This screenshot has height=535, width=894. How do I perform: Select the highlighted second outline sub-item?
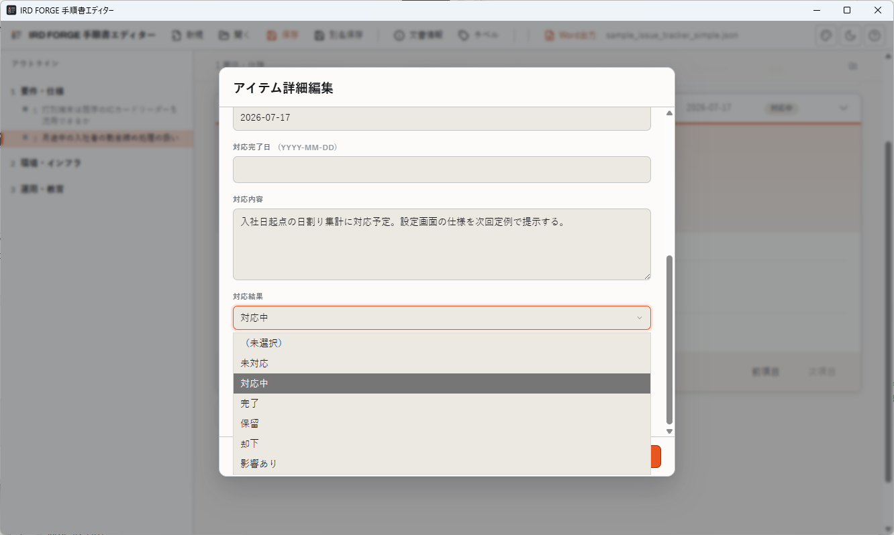coord(97,138)
